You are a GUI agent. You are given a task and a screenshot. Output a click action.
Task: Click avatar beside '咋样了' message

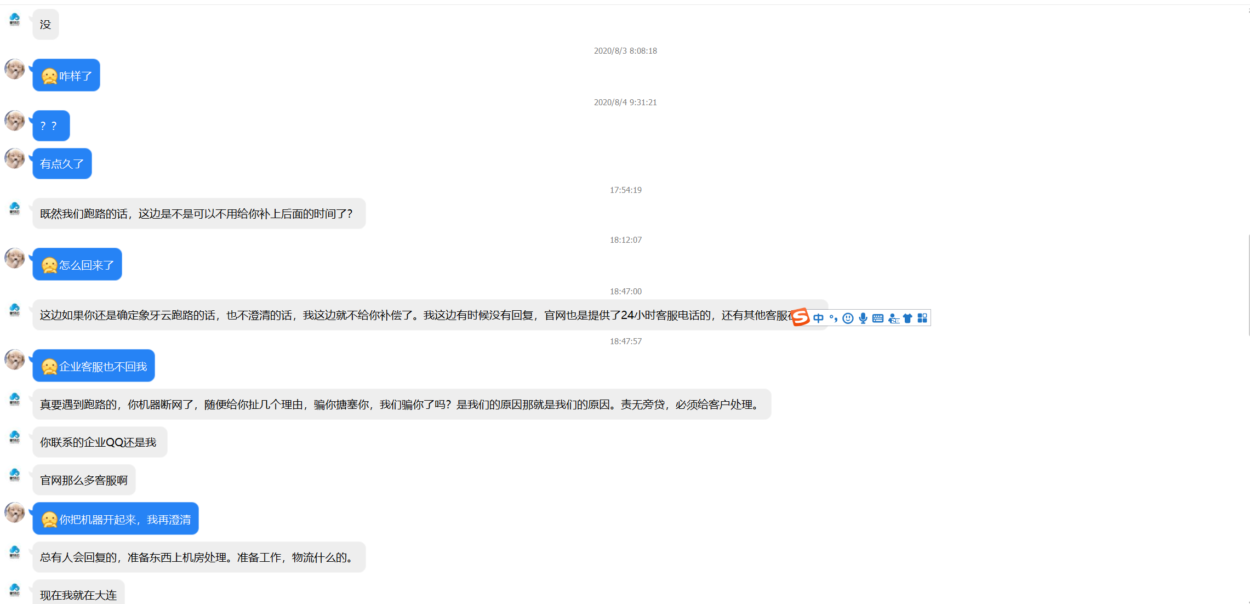(x=15, y=70)
